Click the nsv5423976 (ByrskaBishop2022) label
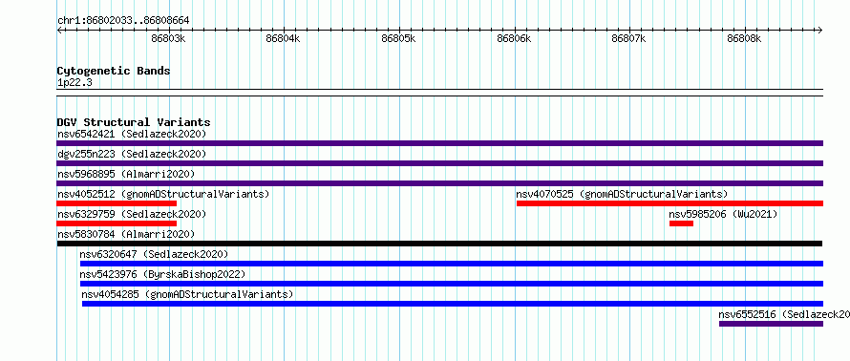The width and height of the screenshot is (850, 361). click(x=162, y=274)
